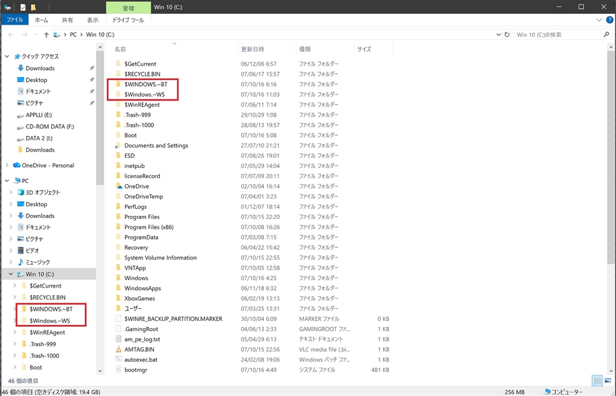The width and height of the screenshot is (616, 396).
Task: Click the help question mark icon
Action: pos(609,20)
